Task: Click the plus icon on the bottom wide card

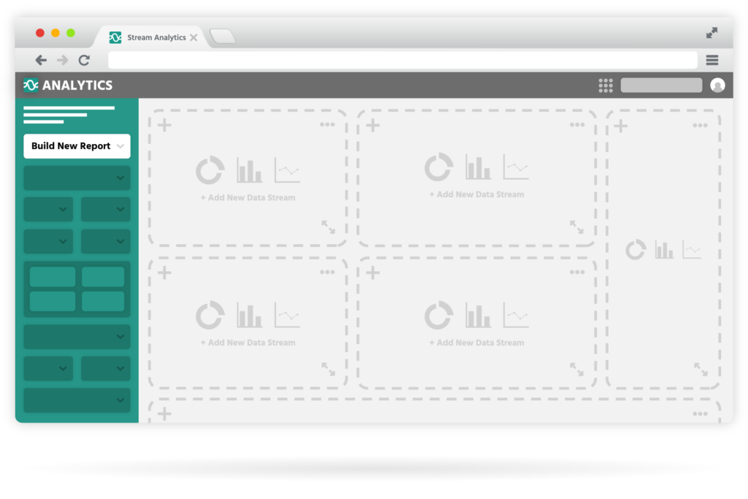Action: 164,414
